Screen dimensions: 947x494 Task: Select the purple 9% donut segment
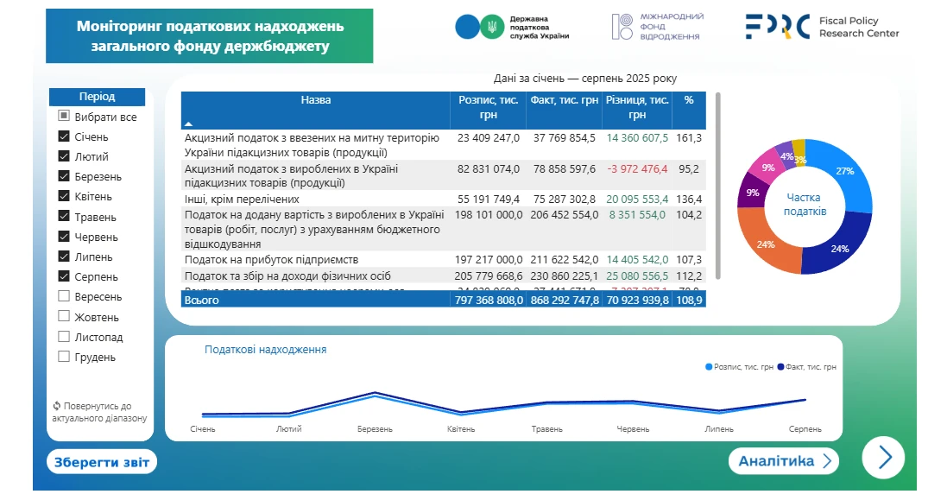click(x=752, y=192)
